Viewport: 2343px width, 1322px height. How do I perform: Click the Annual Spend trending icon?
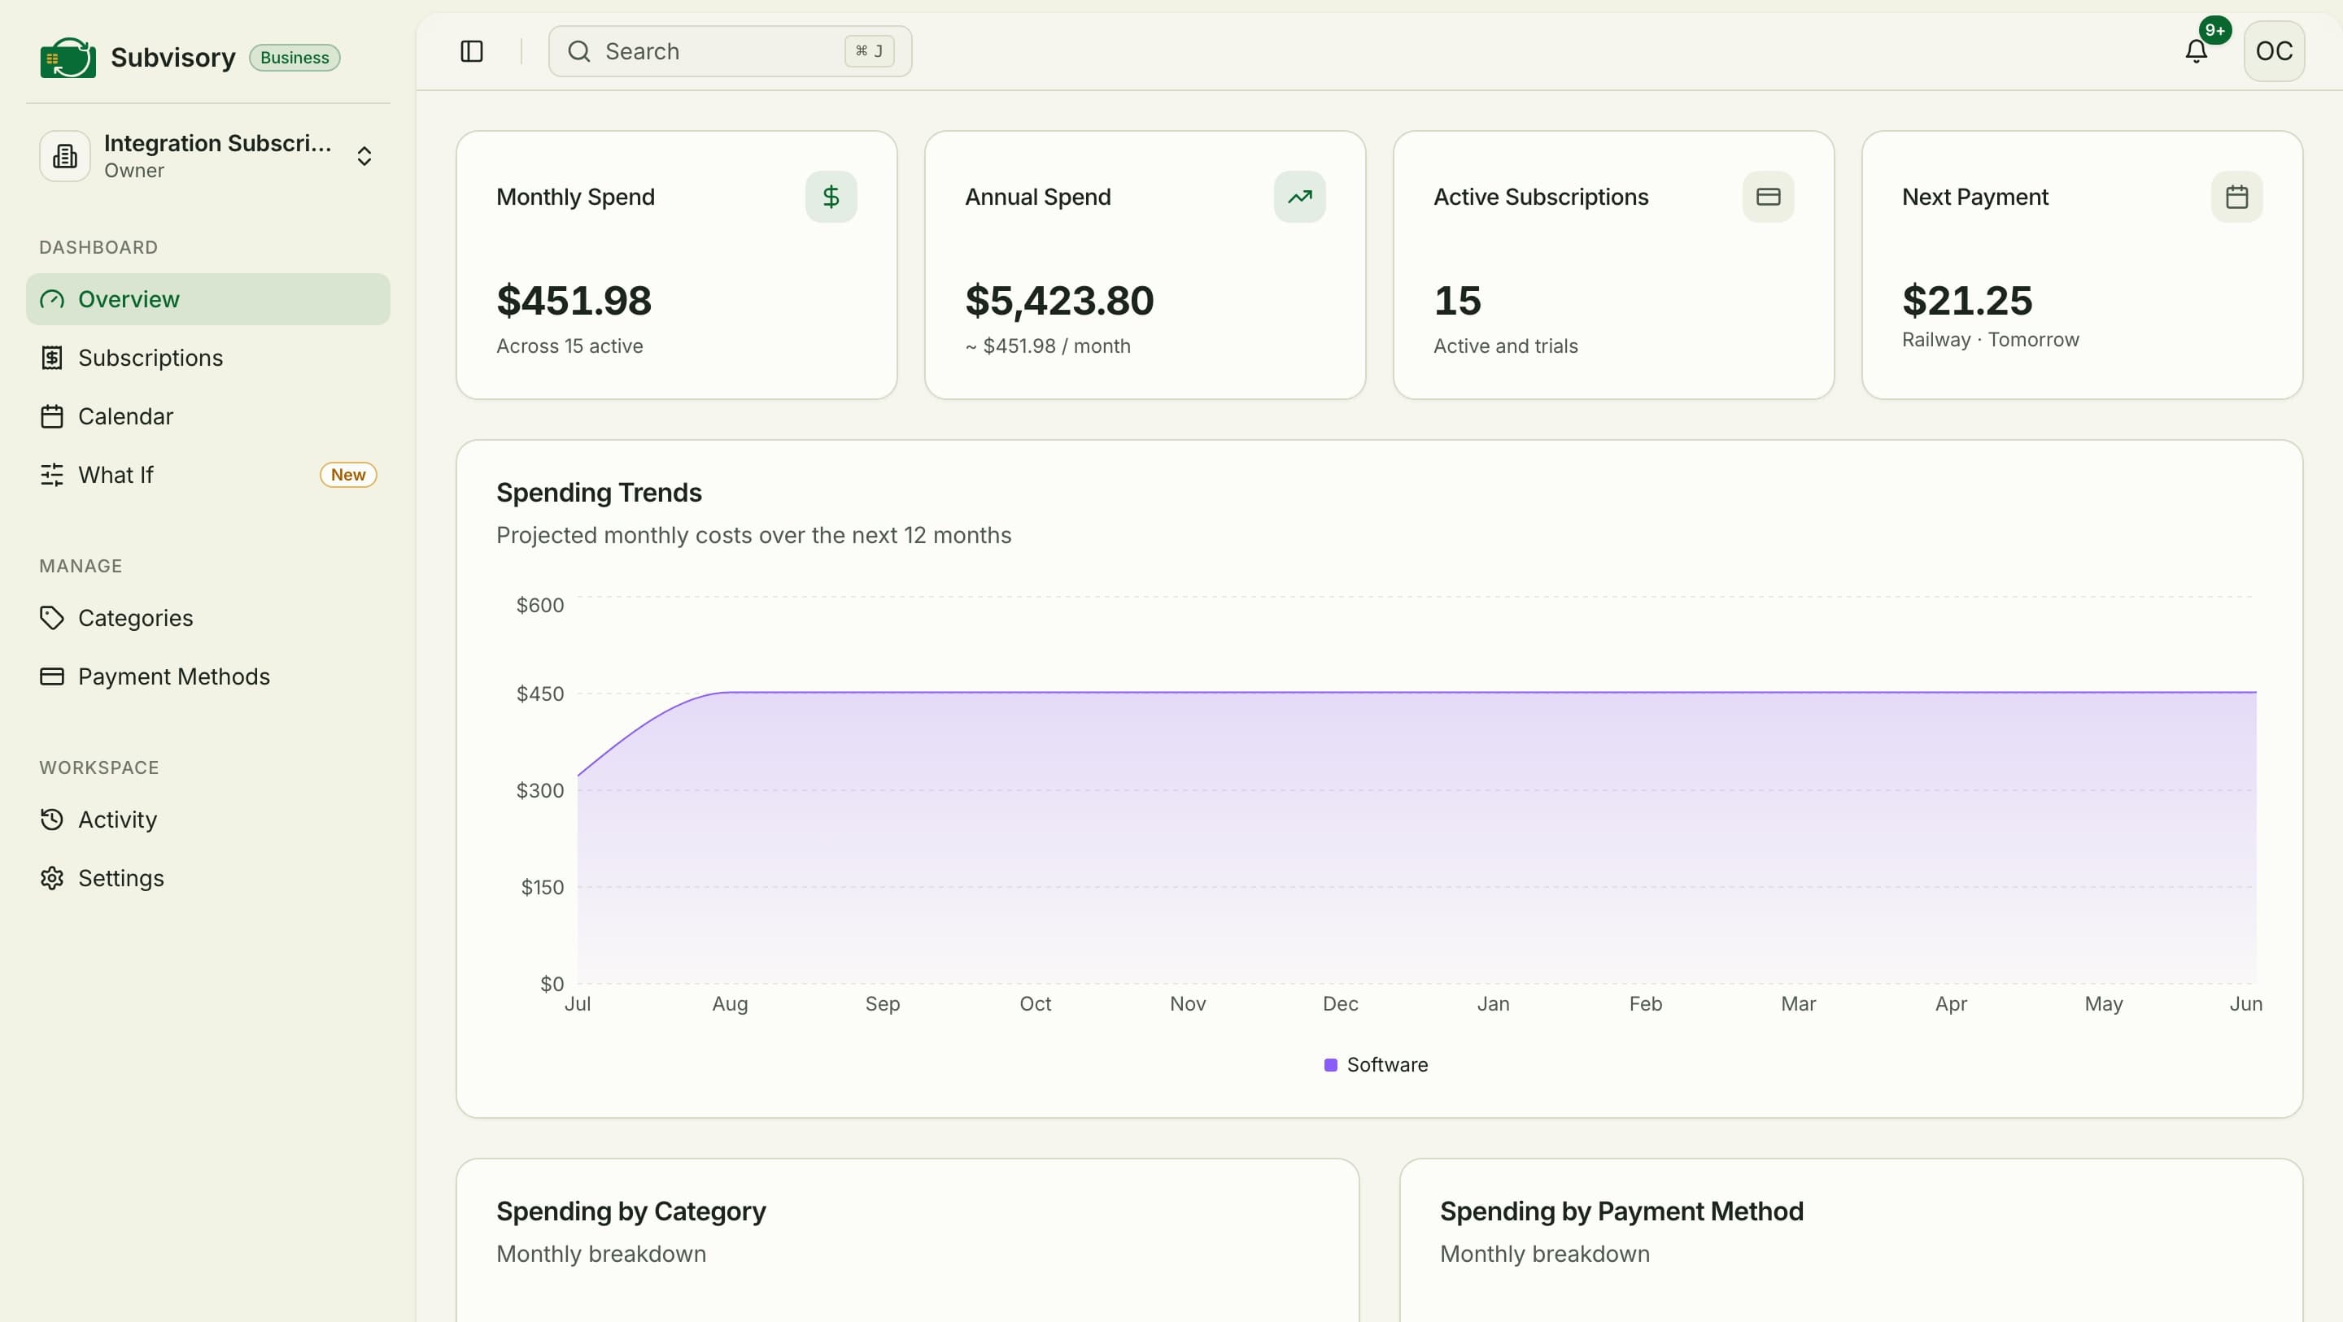click(x=1299, y=197)
